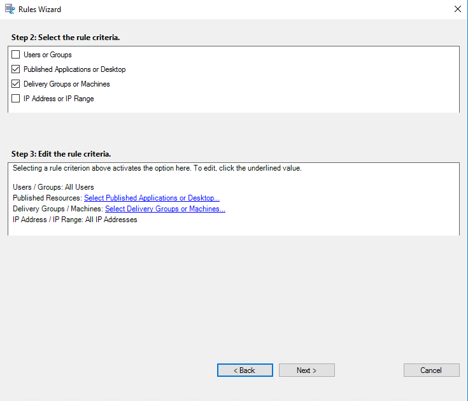The image size is (468, 401).
Task: Proceed with the Next button
Action: pyautogui.click(x=306, y=370)
